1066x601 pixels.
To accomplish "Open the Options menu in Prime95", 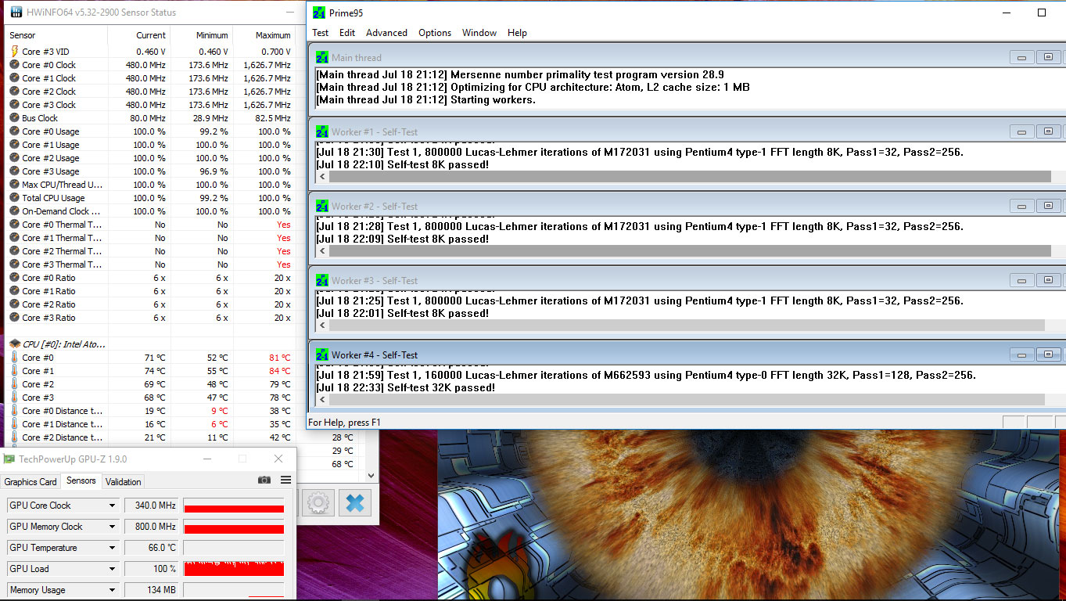I will point(435,33).
